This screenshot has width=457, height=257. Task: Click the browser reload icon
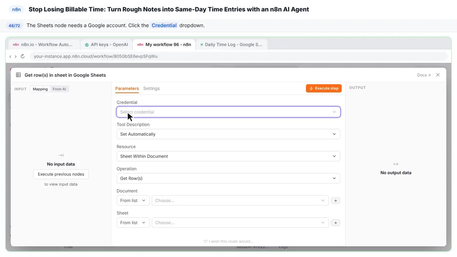[23, 56]
